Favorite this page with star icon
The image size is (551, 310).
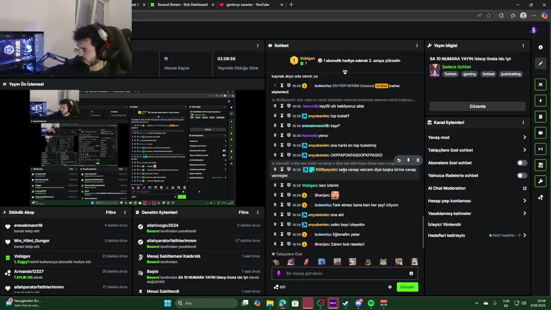[489, 15]
